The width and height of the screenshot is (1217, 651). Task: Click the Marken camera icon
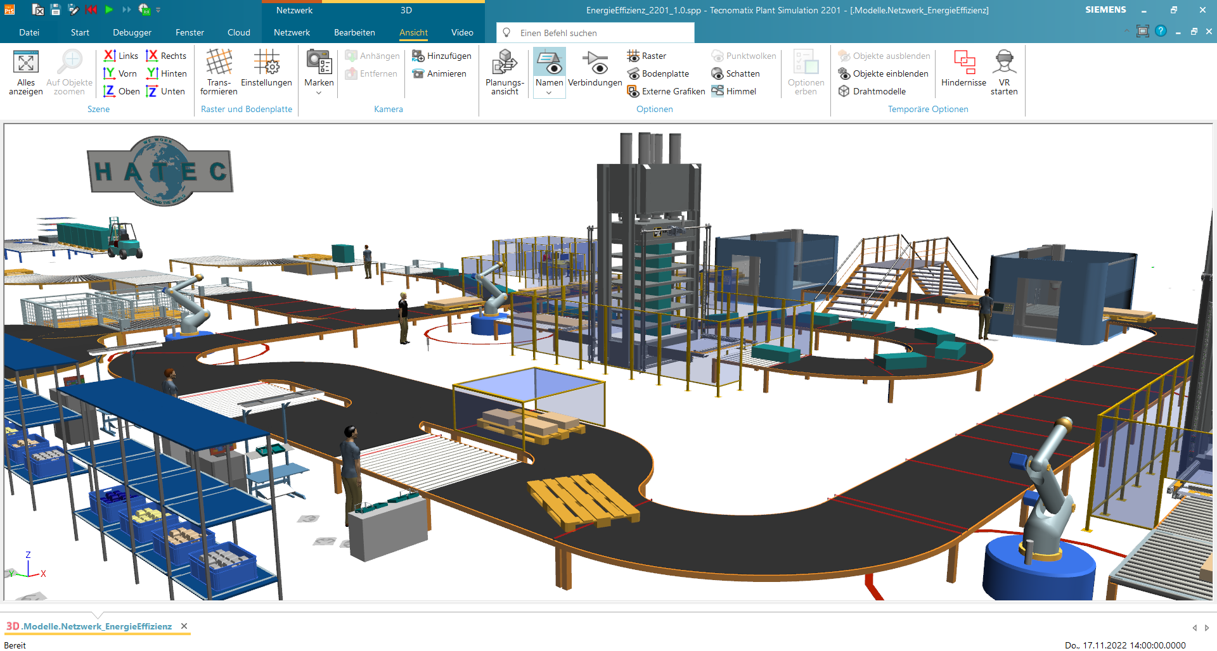(x=318, y=66)
